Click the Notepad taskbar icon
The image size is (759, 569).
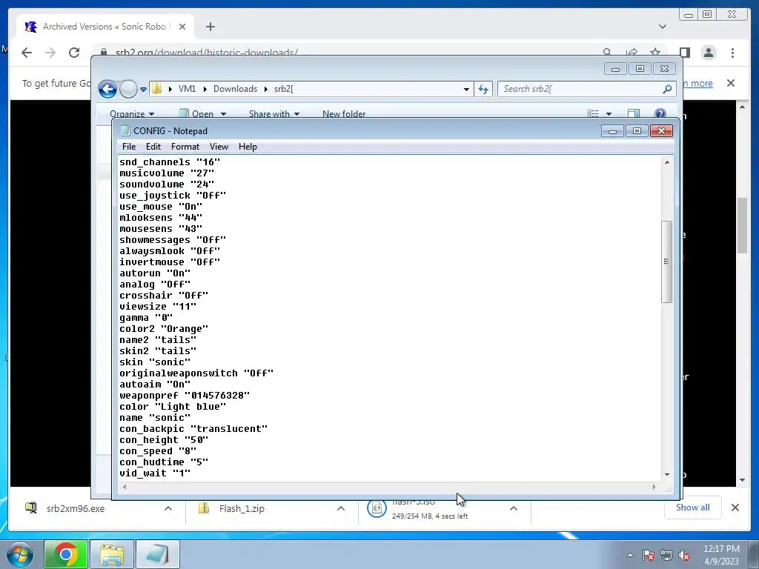(158, 554)
